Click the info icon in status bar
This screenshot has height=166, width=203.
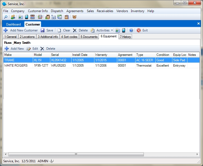tap(52, 161)
